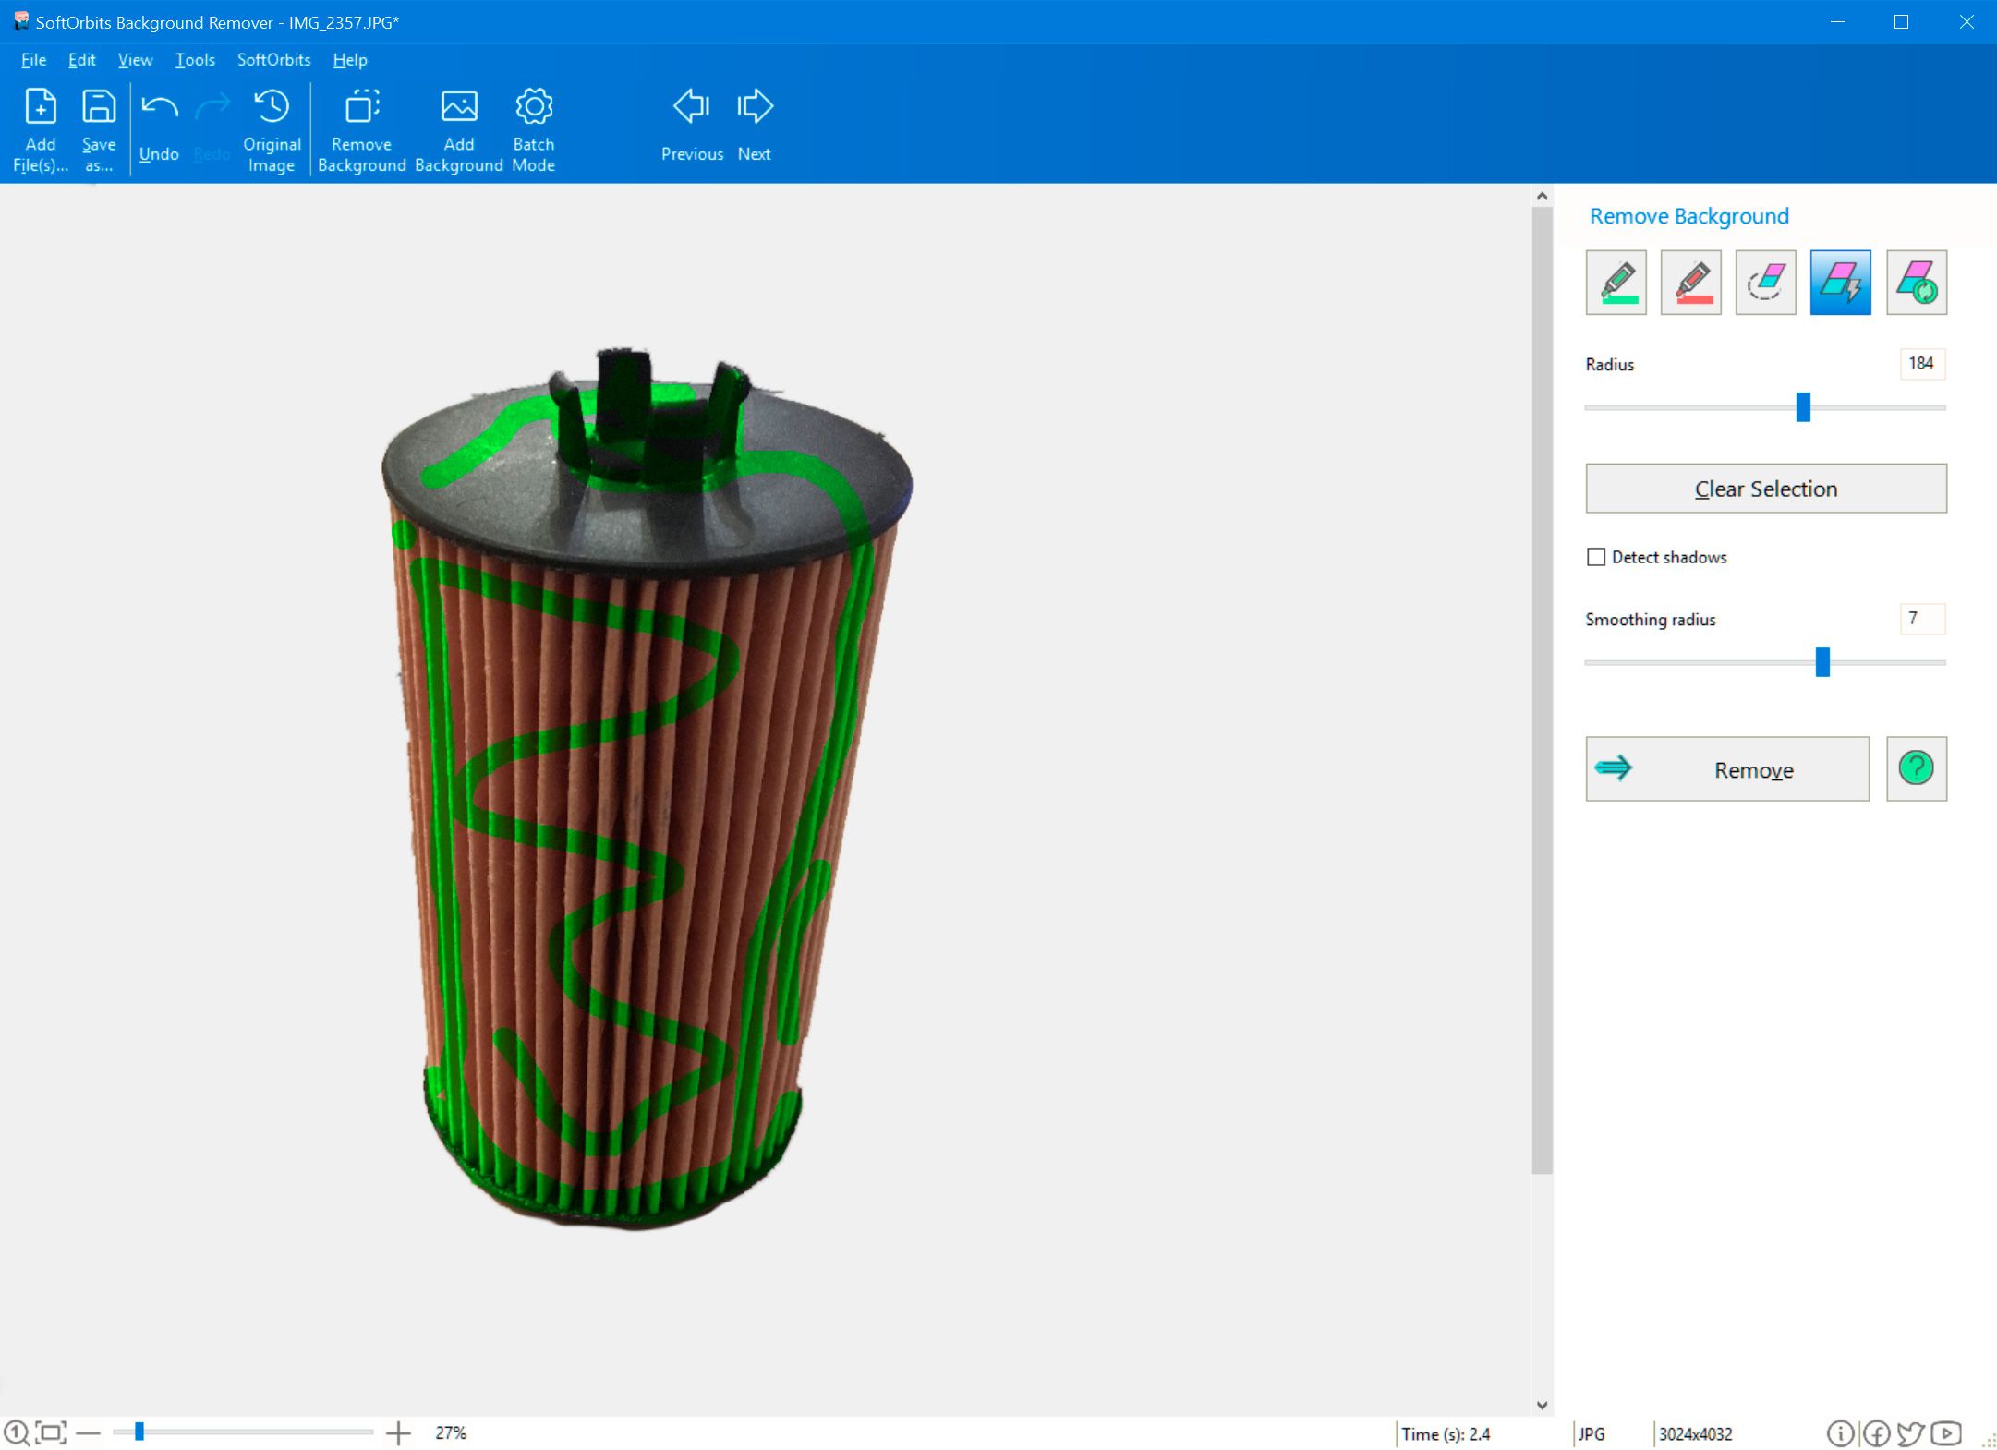Screen dimensions: 1997x1450
Task: Open the Help menu
Action: pos(349,60)
